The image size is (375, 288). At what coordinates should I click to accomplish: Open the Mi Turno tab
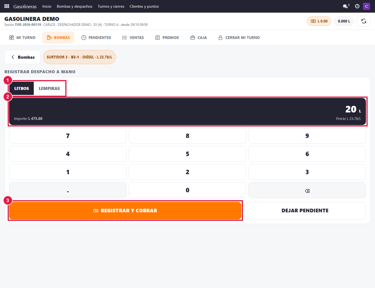(x=22, y=38)
